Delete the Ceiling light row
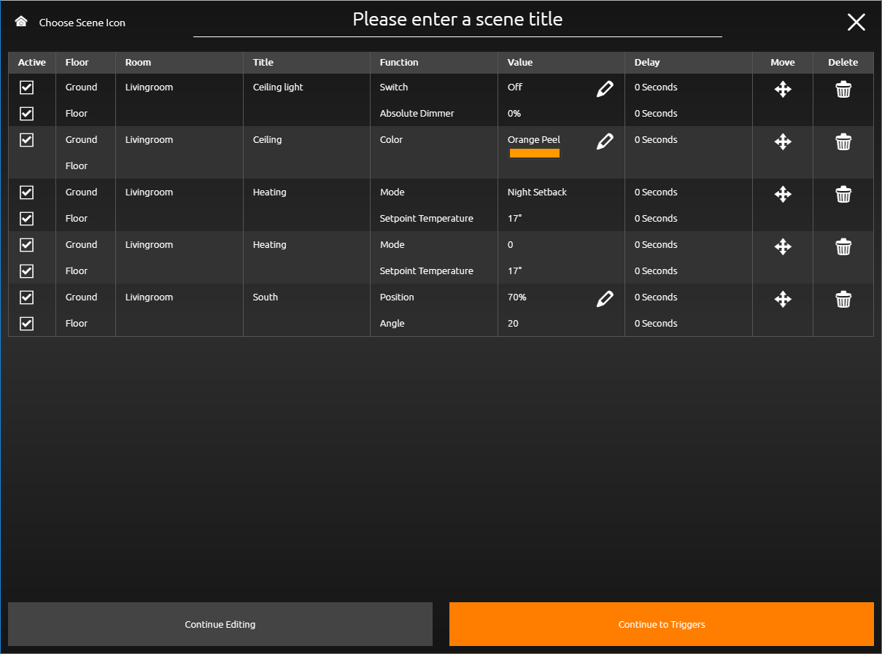This screenshot has height=654, width=882. (x=843, y=90)
